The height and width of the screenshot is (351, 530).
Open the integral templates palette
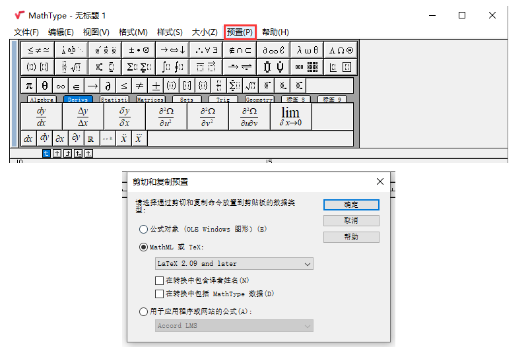coord(172,67)
